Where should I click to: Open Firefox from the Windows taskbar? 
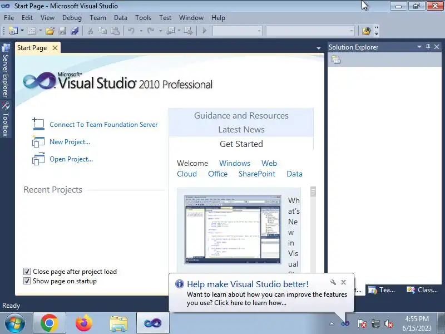84,323
